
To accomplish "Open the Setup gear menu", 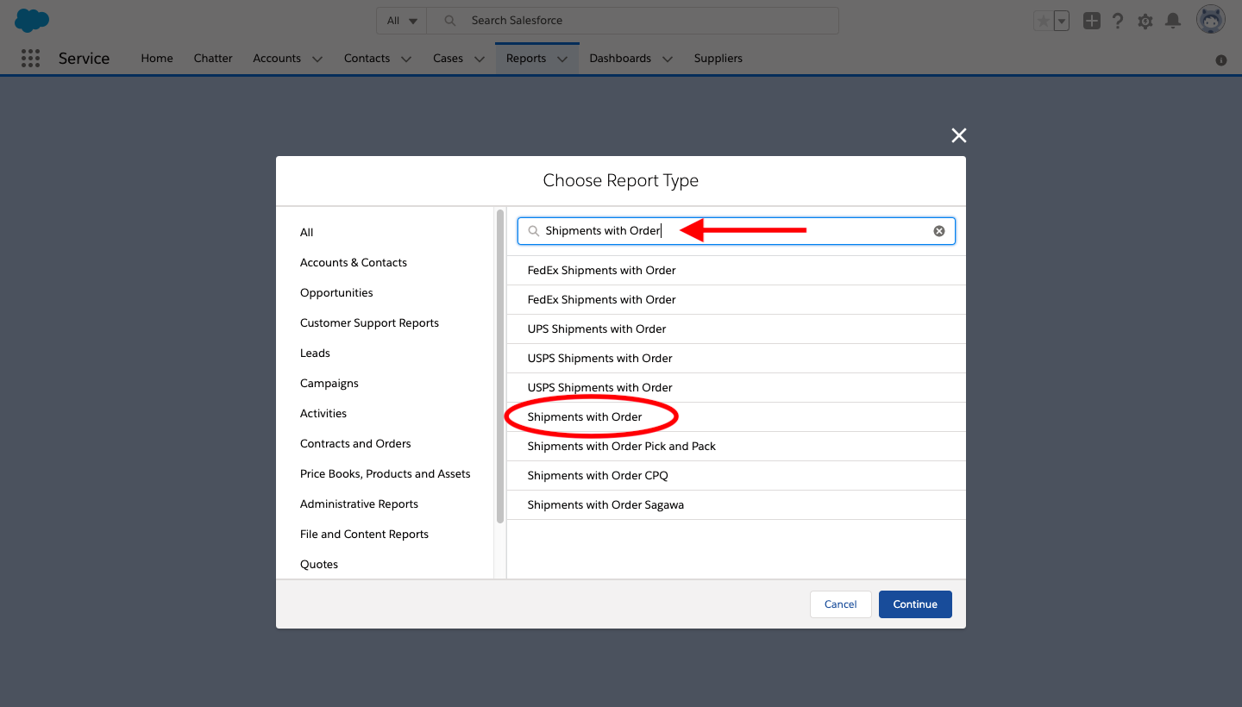I will pyautogui.click(x=1145, y=21).
